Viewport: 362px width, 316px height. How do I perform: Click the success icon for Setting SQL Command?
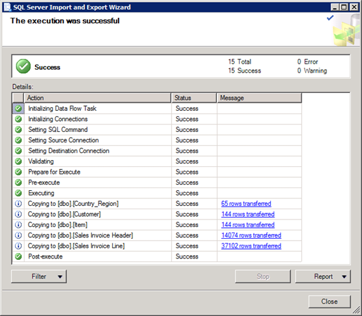coord(18,129)
